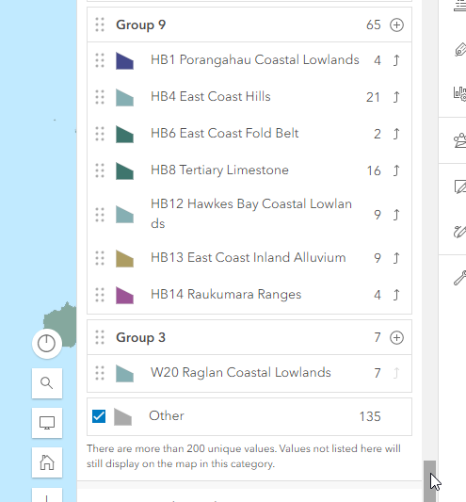Edit the HB8 Tertiary Limestone swatch

(124, 171)
